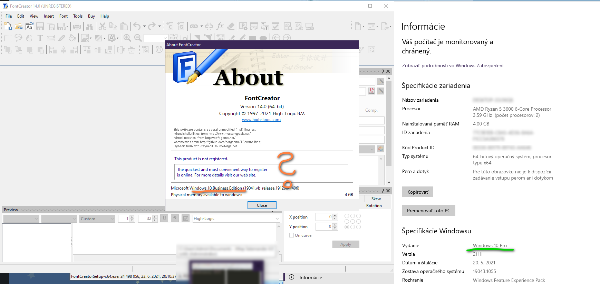600x284 pixels.
Task: Click the checkmark validation toolbar icon
Action: (x=275, y=26)
